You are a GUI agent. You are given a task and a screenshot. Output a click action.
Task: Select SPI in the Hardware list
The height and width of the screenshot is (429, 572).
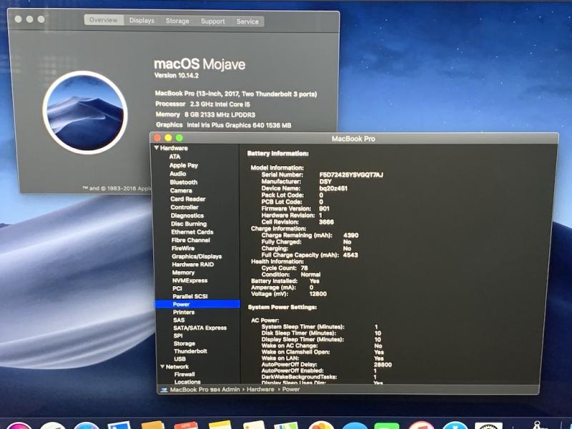tap(178, 335)
